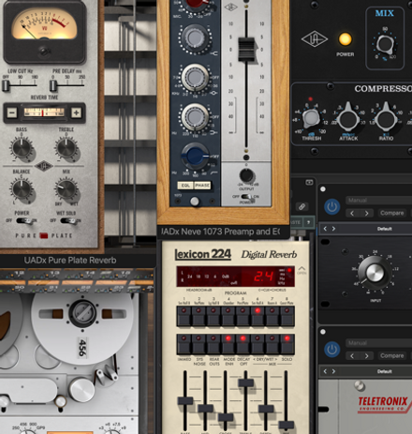Click the Neve 1073 output fader
The height and width of the screenshot is (434, 412).
click(x=246, y=50)
